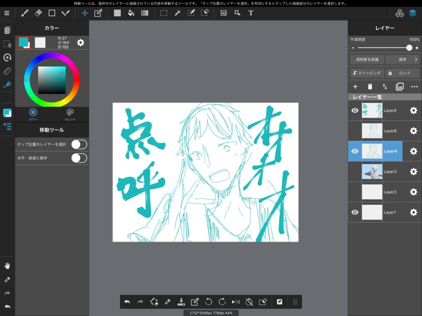The width and height of the screenshot is (422, 316).
Task: Select the Text tool
Action: pos(251,13)
